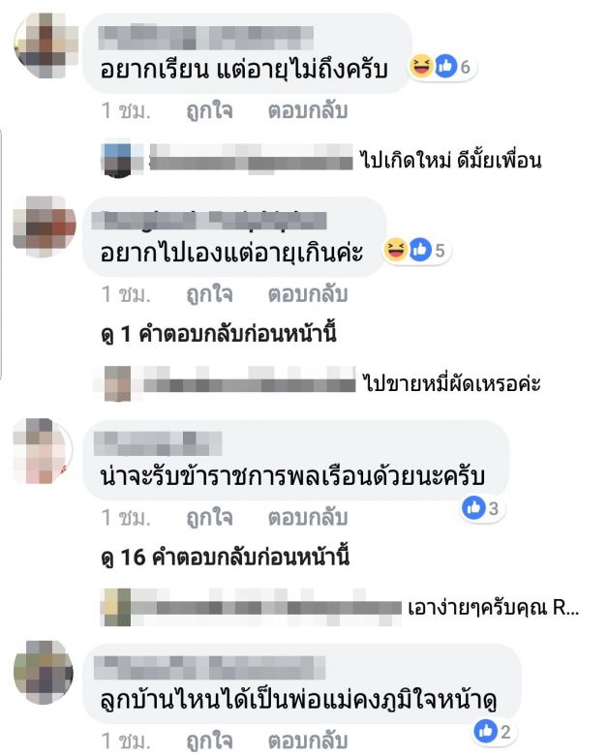This screenshot has width=608, height=756.
Task: Open avatar of the 'ไปเกิดใหม่ ดีมั้ยเพื่อน' reply
Action: pos(116,160)
